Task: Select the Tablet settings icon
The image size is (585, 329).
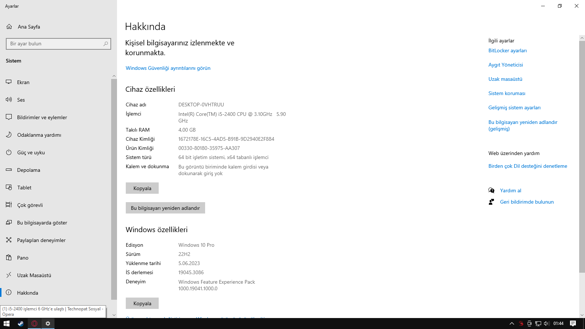Action: [9, 188]
